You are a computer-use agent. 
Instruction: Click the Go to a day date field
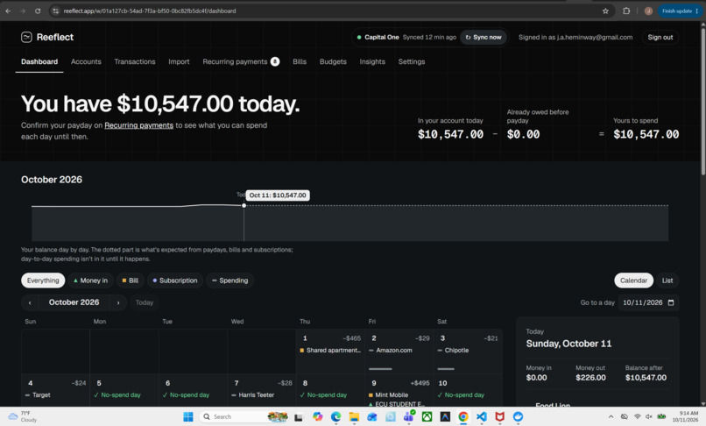pyautogui.click(x=648, y=302)
